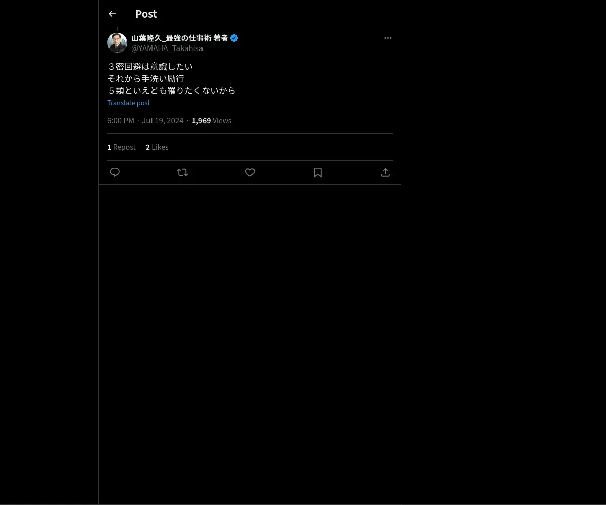Click the @YAMAHA_Takahisa handle
Image resolution: width=606 pixels, height=505 pixels.
(167, 48)
